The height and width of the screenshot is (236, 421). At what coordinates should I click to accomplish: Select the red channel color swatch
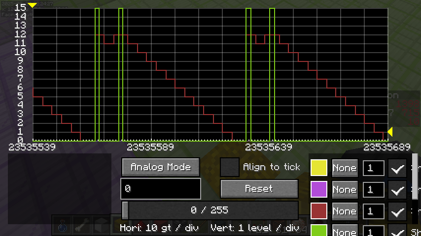pyautogui.click(x=318, y=211)
